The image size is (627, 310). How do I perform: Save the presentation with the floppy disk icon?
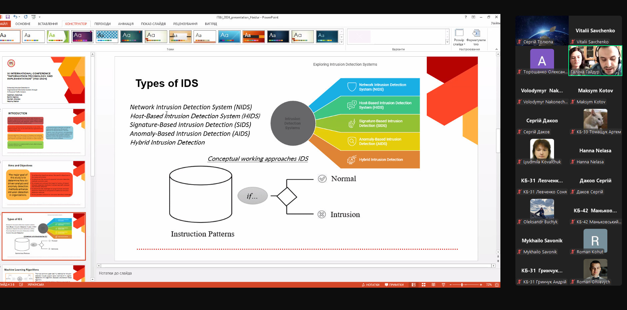pyautogui.click(x=8, y=17)
